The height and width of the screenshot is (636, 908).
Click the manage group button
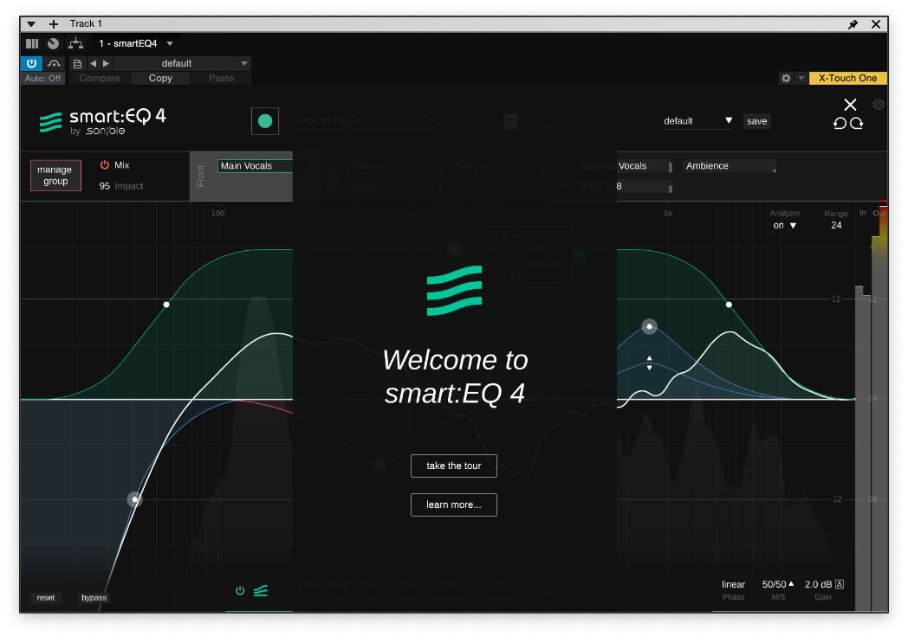click(x=55, y=175)
